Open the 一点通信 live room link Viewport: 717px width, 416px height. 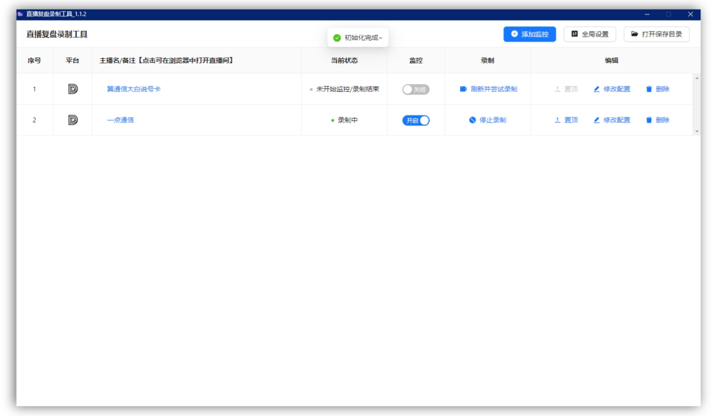tap(120, 120)
